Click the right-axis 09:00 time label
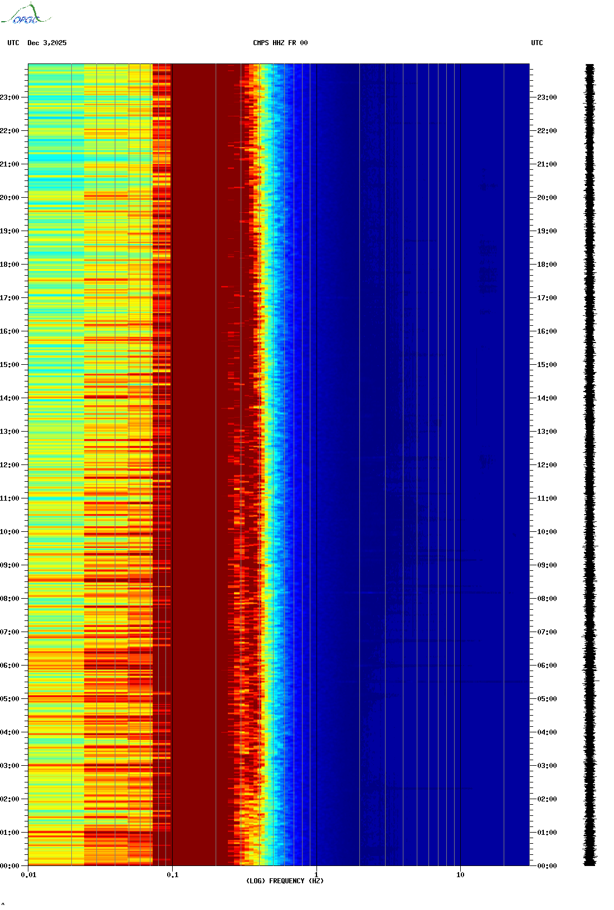 [x=547, y=565]
